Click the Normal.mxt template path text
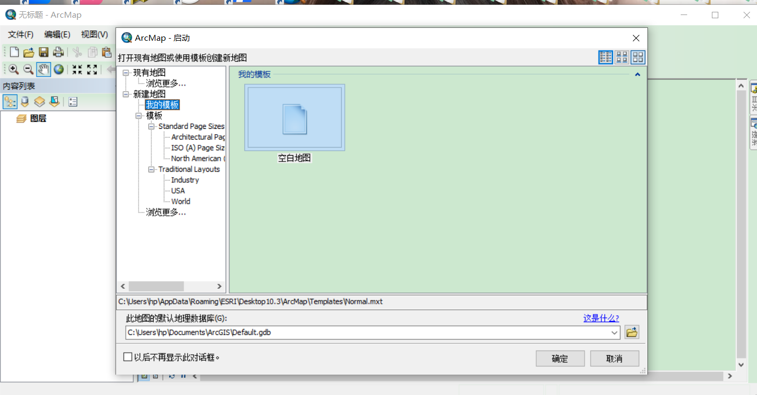The image size is (757, 395). 250,302
